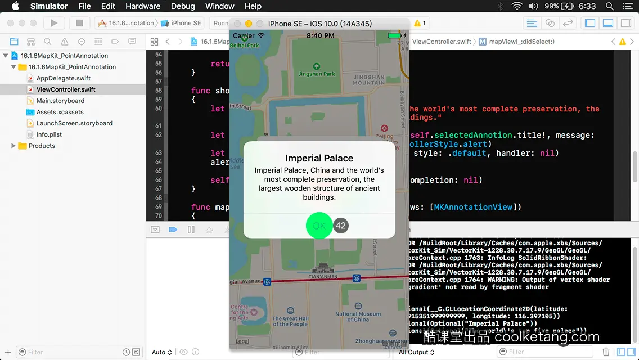Open the Help menu

(253, 6)
